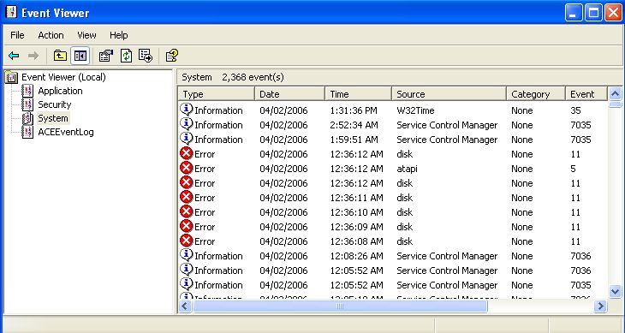Open the Properties toolbar icon
The width and height of the screenshot is (625, 333).
pyautogui.click(x=106, y=56)
